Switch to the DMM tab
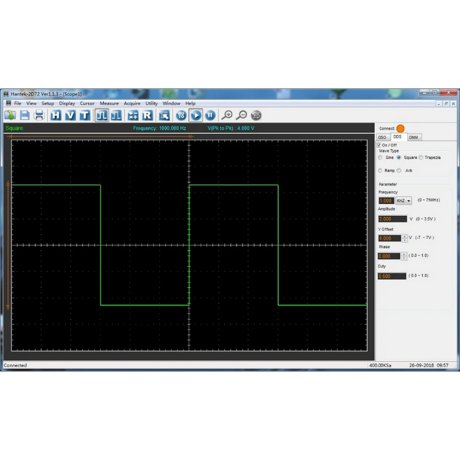 [x=414, y=137]
